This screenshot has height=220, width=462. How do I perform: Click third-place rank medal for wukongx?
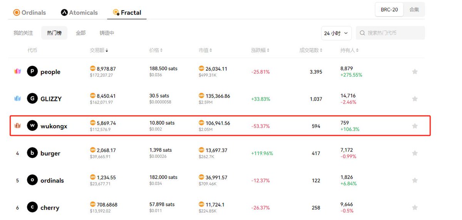(x=17, y=126)
